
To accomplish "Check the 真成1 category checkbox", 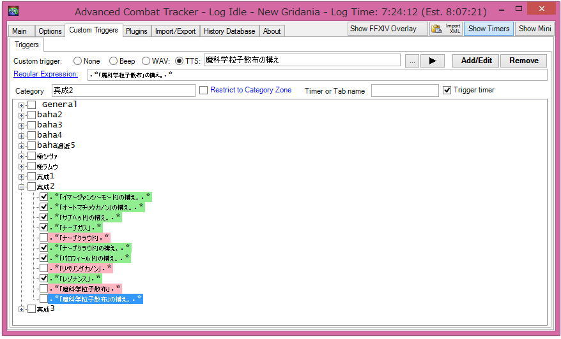I will [32, 177].
